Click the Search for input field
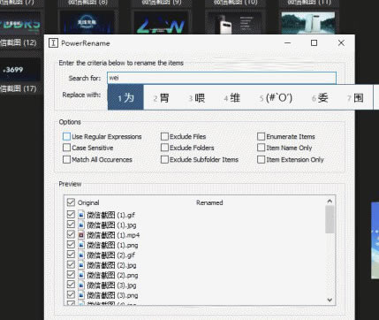 [222, 78]
